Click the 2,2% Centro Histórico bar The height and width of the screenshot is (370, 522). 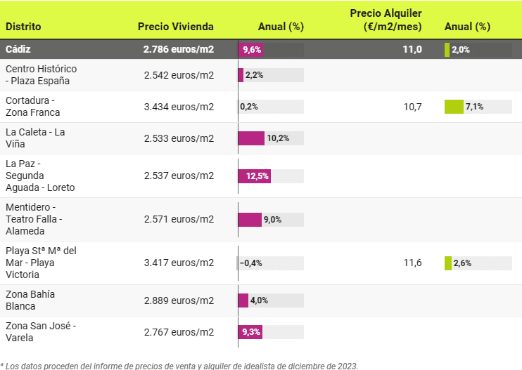(241, 75)
